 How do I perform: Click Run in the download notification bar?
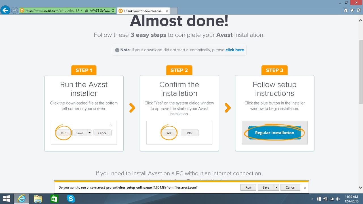click(x=248, y=187)
